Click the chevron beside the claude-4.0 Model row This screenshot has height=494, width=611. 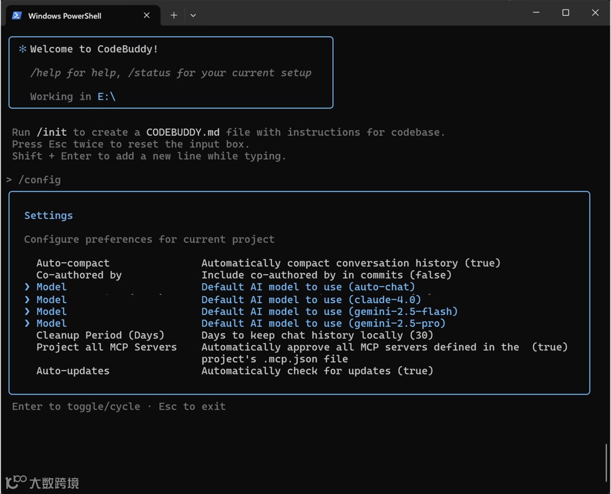(x=27, y=300)
